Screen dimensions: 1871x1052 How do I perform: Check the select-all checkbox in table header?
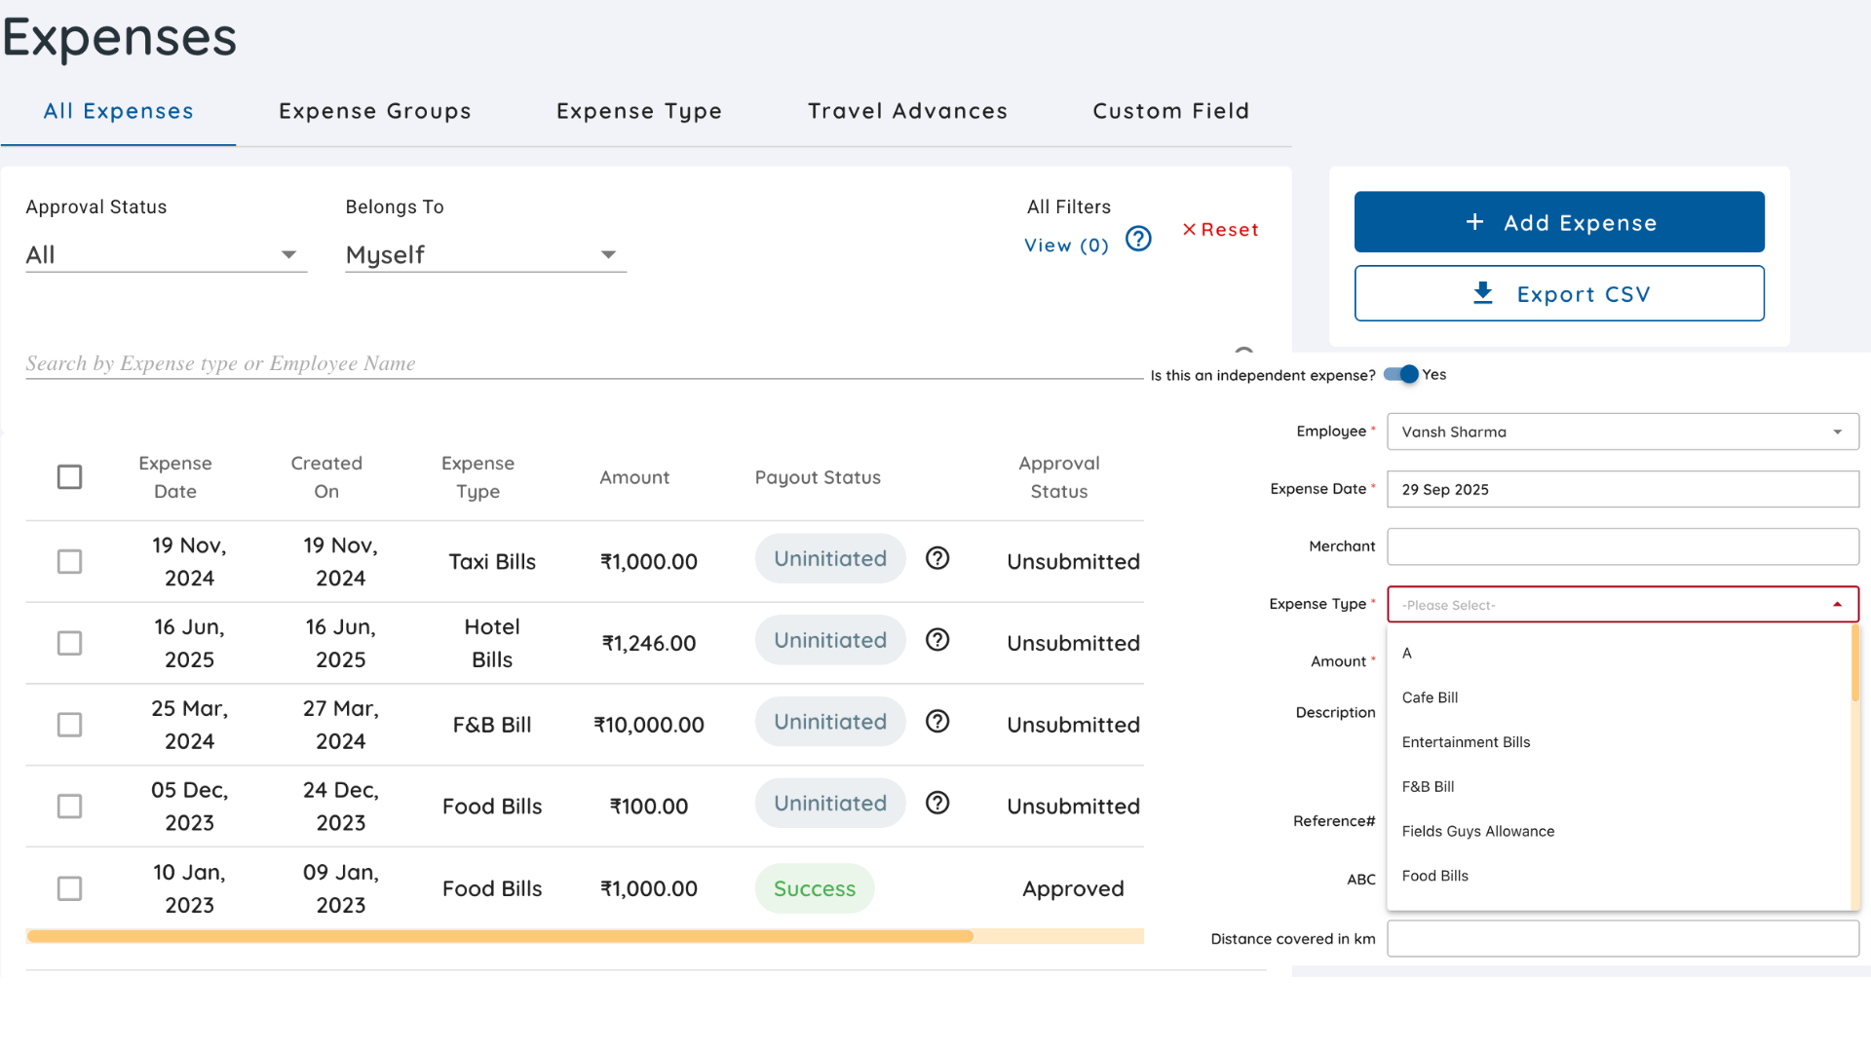(69, 477)
